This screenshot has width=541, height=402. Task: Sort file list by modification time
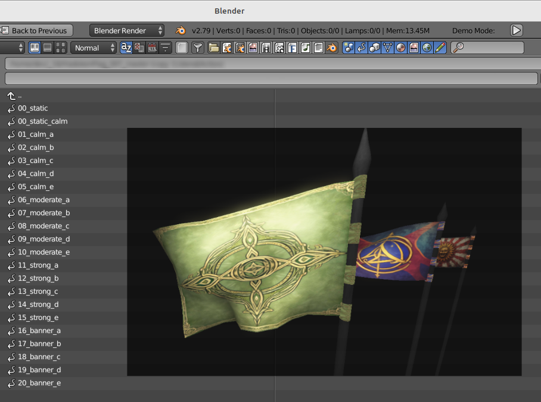pos(152,48)
